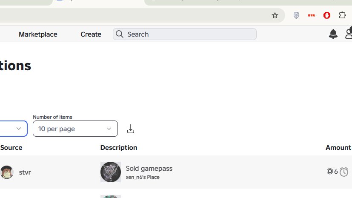Screen dimensions: 352x198
Task: Click the magnifier search icon
Action: pos(120,34)
